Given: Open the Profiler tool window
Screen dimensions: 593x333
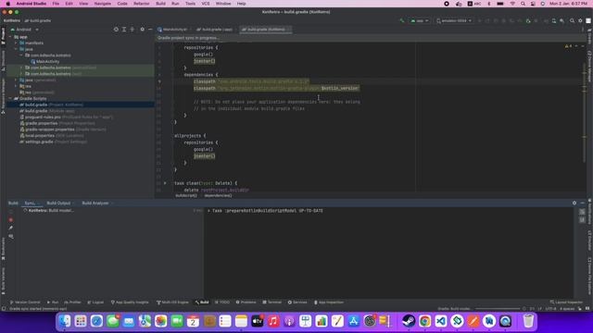Looking at the screenshot, I should tap(72, 302).
